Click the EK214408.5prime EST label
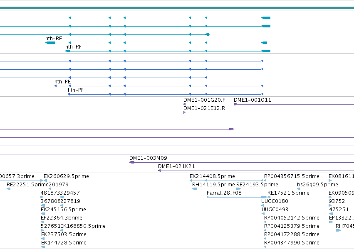This screenshot has width=354, height=249. (x=212, y=176)
